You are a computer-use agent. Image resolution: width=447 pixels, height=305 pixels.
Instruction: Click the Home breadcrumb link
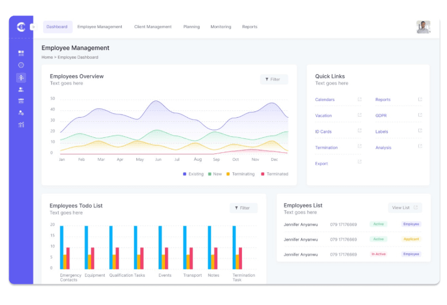click(47, 57)
